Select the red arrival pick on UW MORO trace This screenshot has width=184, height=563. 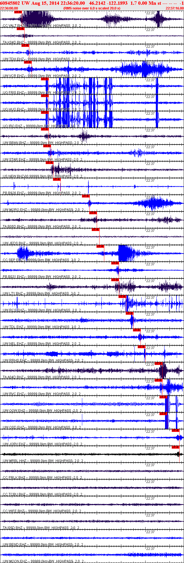(86, 196)
